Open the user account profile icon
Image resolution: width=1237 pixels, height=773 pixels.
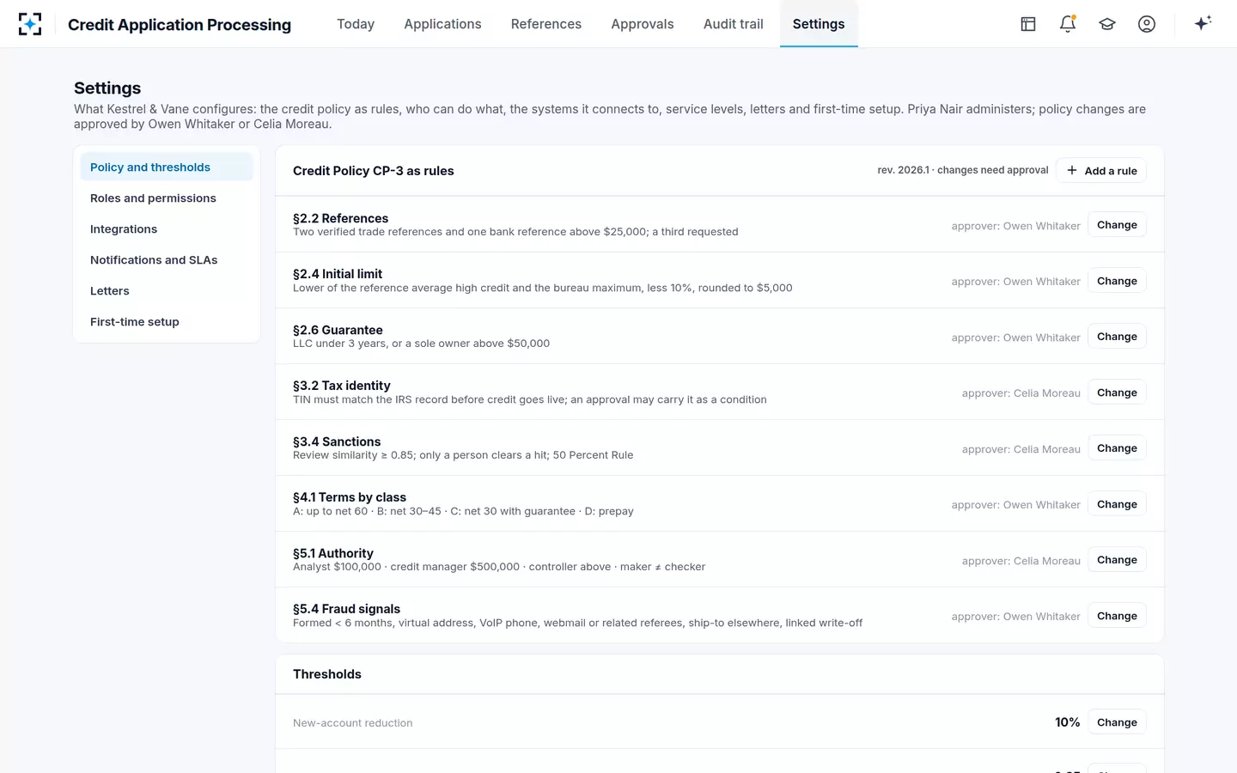pos(1147,24)
